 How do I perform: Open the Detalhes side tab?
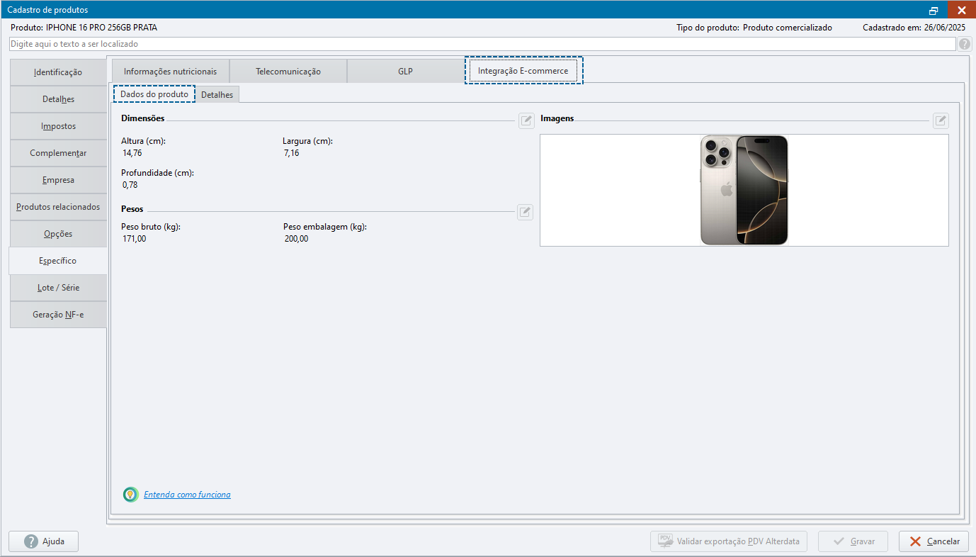click(x=58, y=99)
